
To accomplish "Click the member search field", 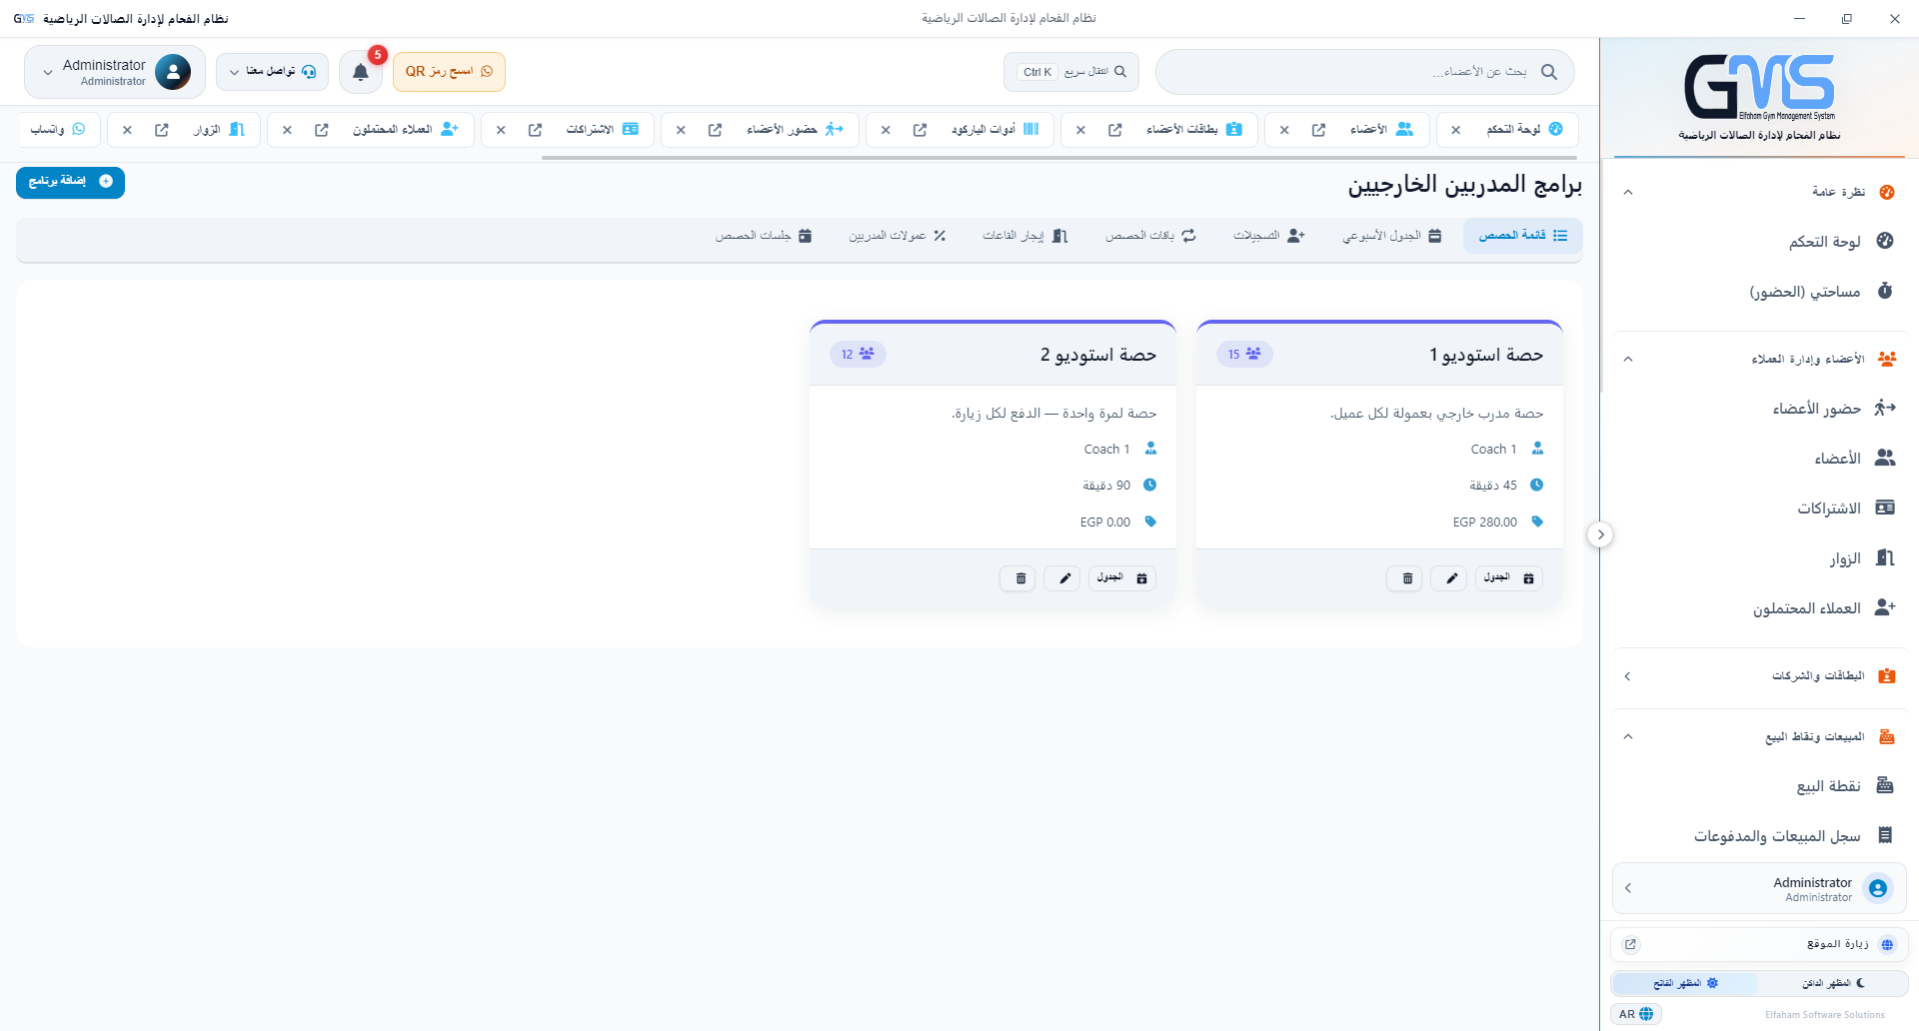I will point(1365,72).
